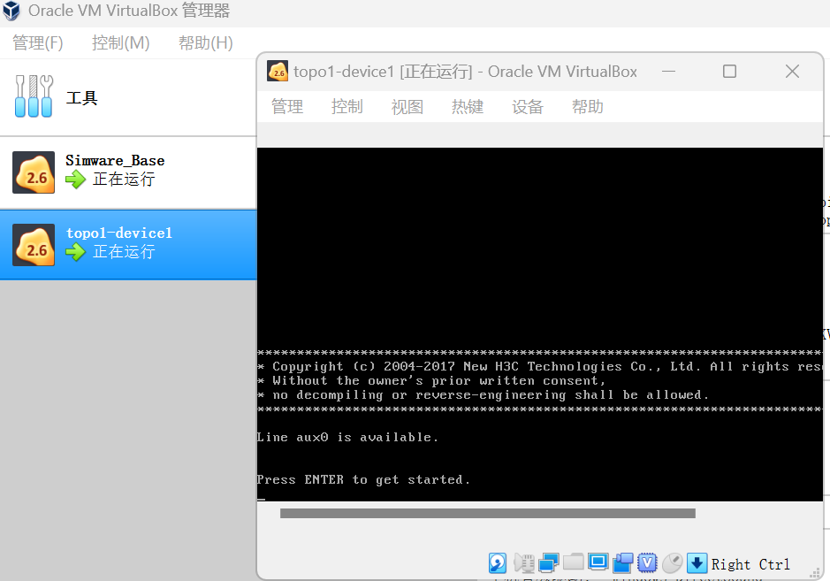This screenshot has width=830, height=581.
Task: Open the 控制 menu in VM window
Action: (x=347, y=106)
